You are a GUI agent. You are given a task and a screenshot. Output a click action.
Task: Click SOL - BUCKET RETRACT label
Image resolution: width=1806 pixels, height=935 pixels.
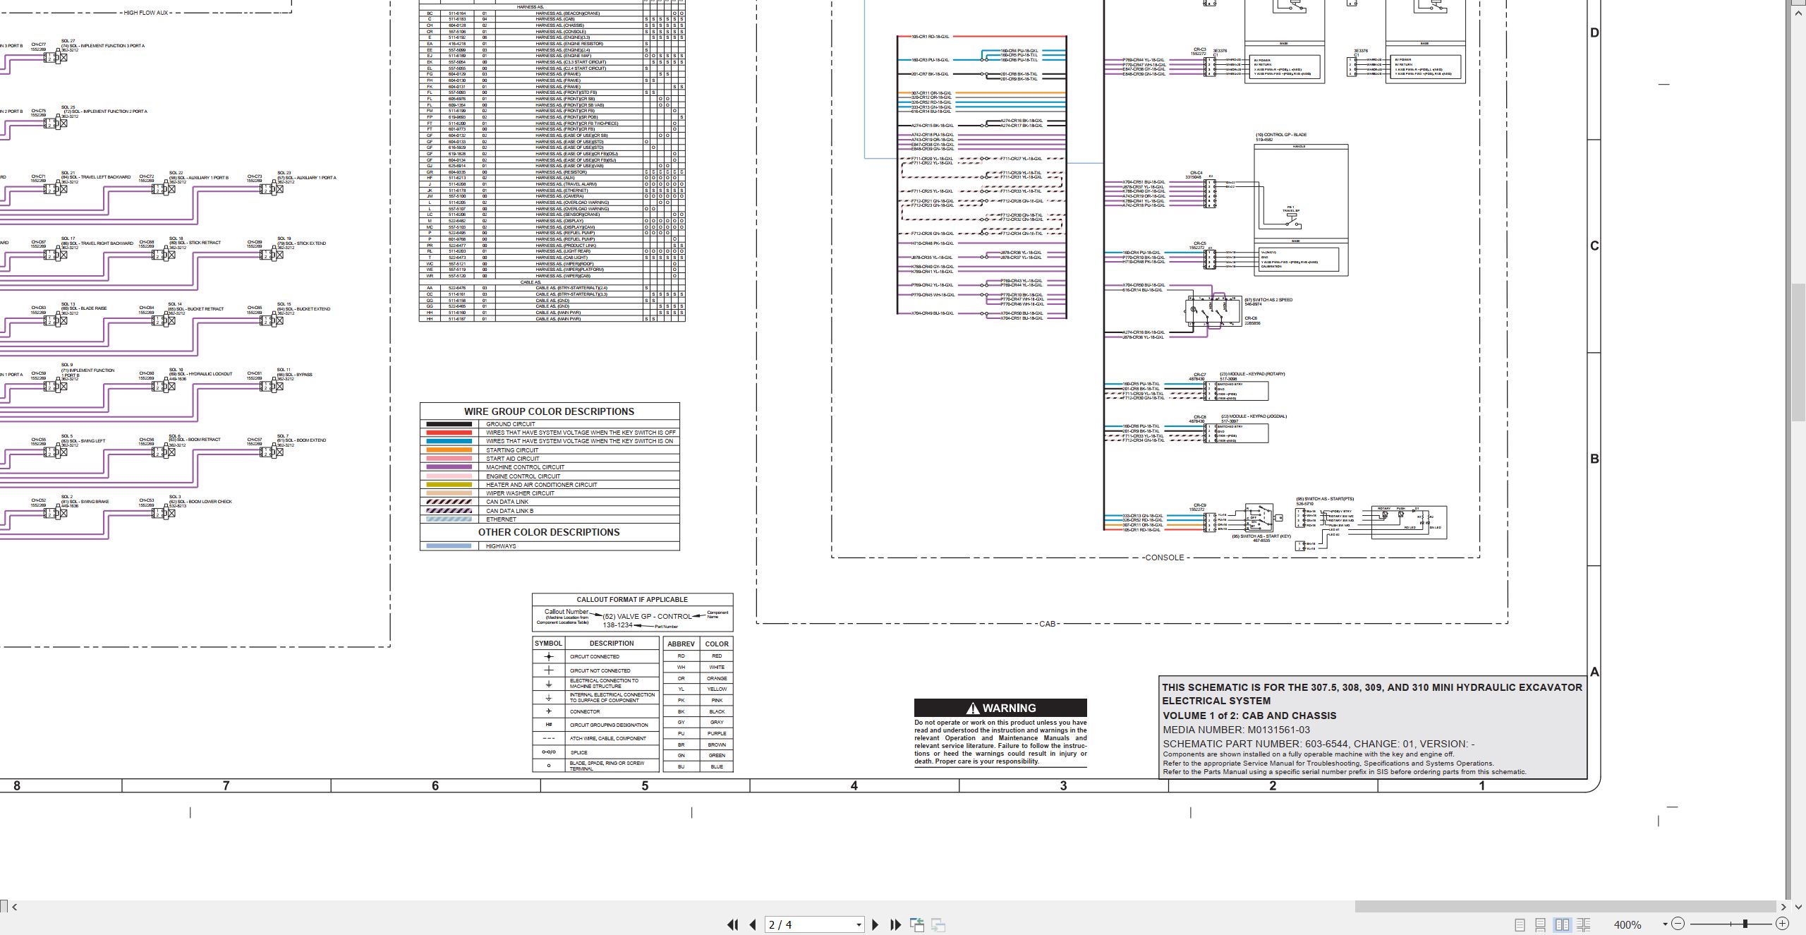point(195,309)
